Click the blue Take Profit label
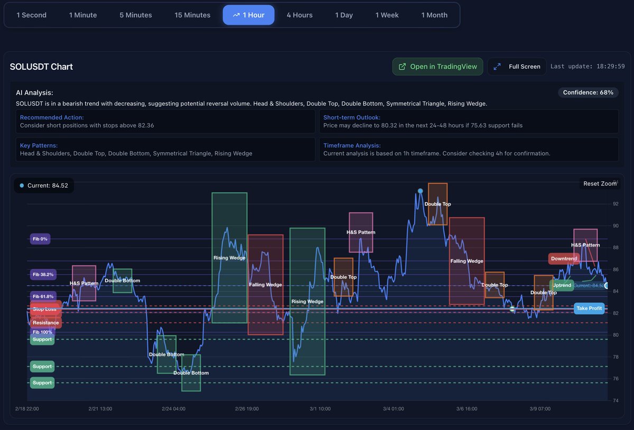 589,308
